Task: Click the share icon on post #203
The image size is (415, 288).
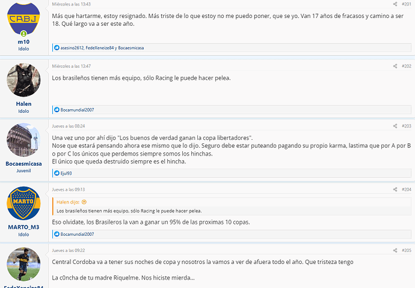Action: (x=395, y=126)
